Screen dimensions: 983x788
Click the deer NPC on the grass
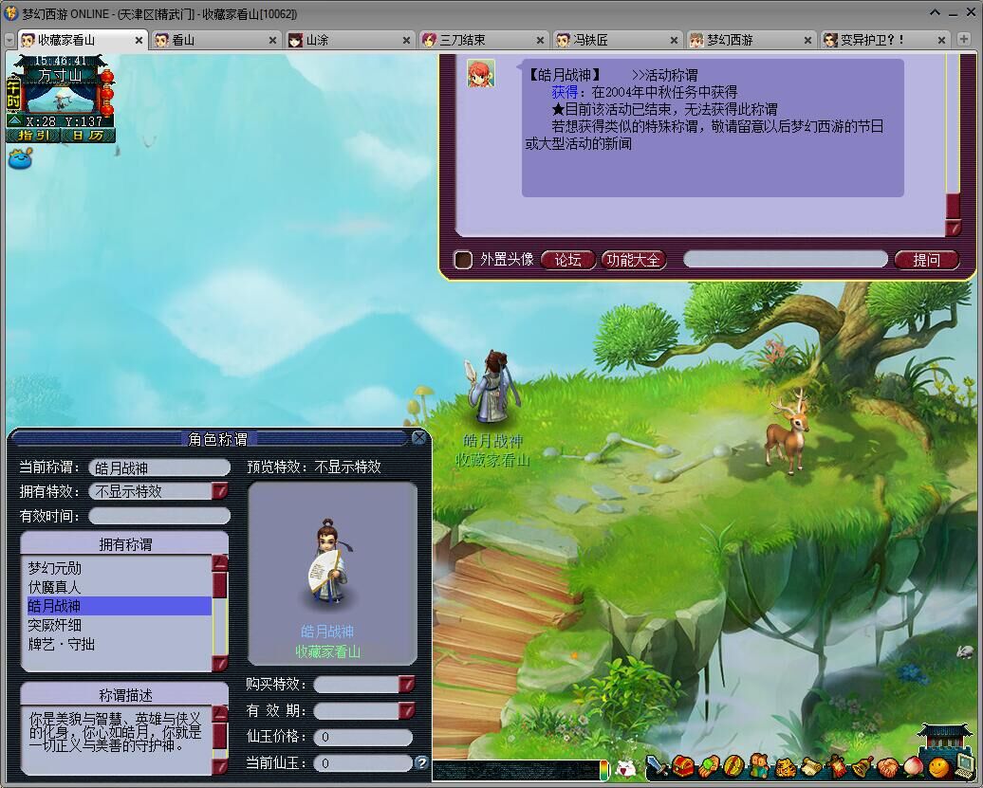coord(788,431)
